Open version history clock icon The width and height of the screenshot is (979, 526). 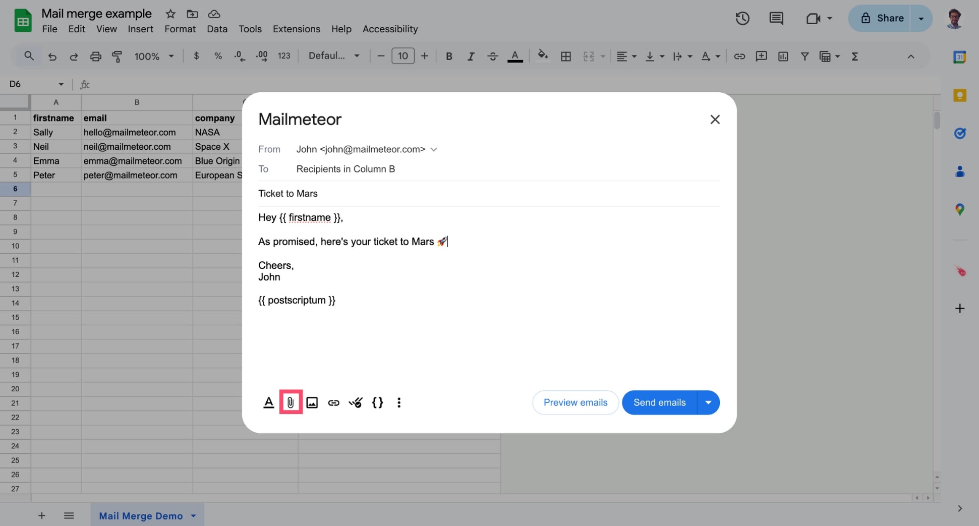[742, 19]
